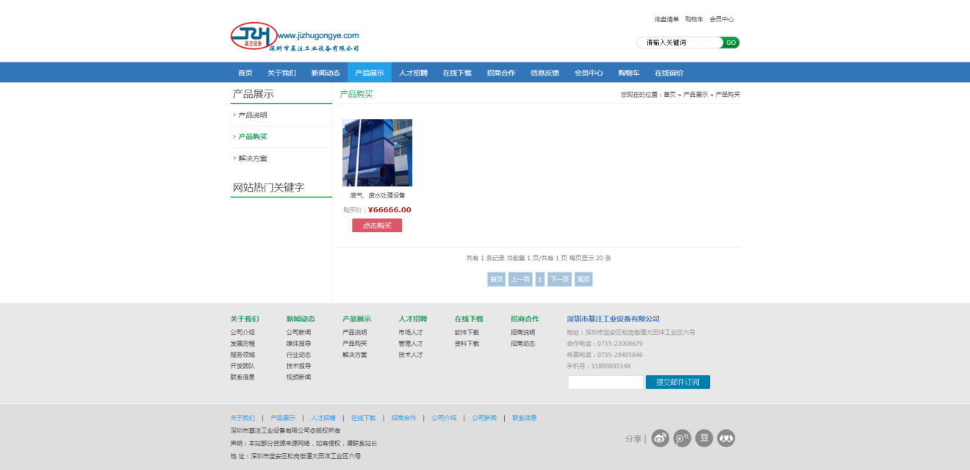Screen dimensions: 970x470
Task: Focus the email subscription text box
Action: pyautogui.click(x=605, y=383)
